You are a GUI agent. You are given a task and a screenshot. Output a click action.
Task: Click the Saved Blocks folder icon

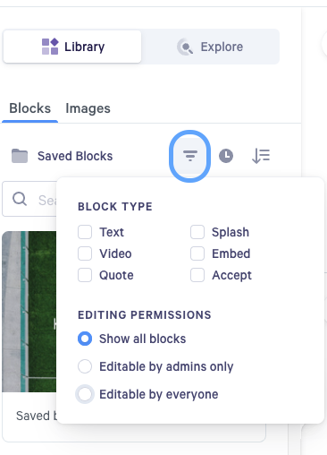(x=20, y=156)
